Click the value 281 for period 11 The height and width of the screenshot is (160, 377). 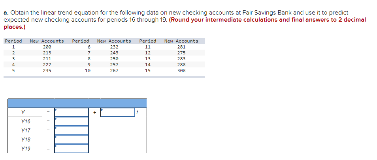[x=181, y=47]
